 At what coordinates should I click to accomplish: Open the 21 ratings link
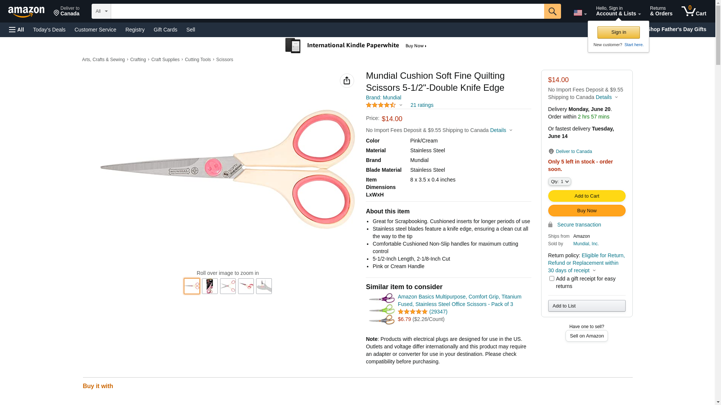pyautogui.click(x=422, y=105)
